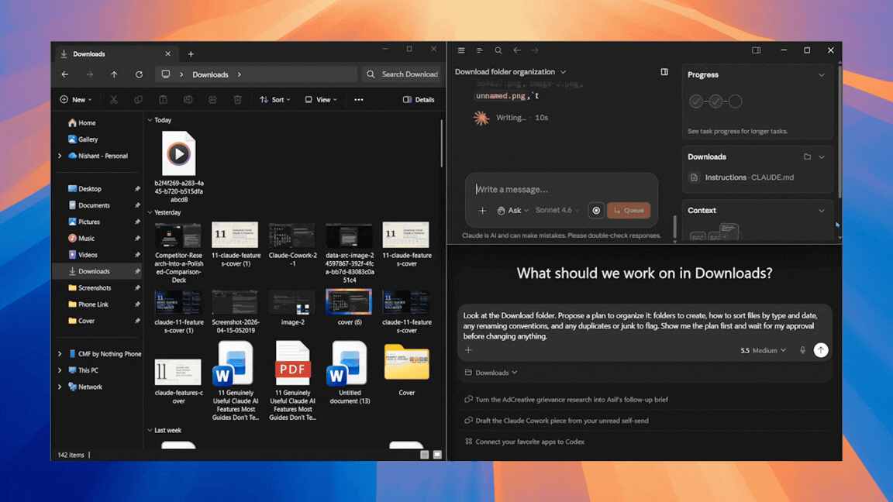
Task: Click Downloads segment in Explorer address bar
Action: (x=210, y=74)
